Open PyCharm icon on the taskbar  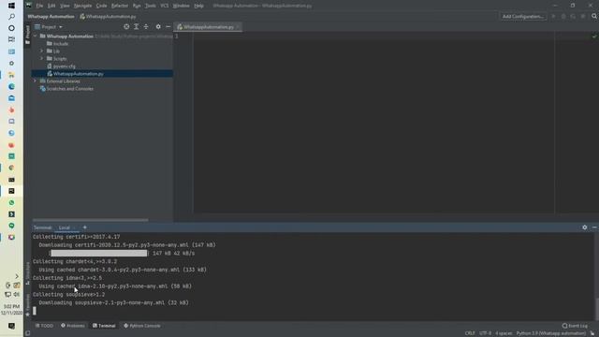[11, 191]
